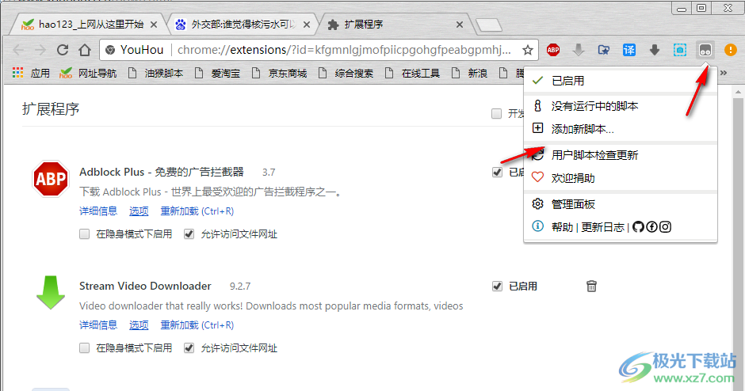Enable Adblock Plus in incognito mode

(x=85, y=234)
